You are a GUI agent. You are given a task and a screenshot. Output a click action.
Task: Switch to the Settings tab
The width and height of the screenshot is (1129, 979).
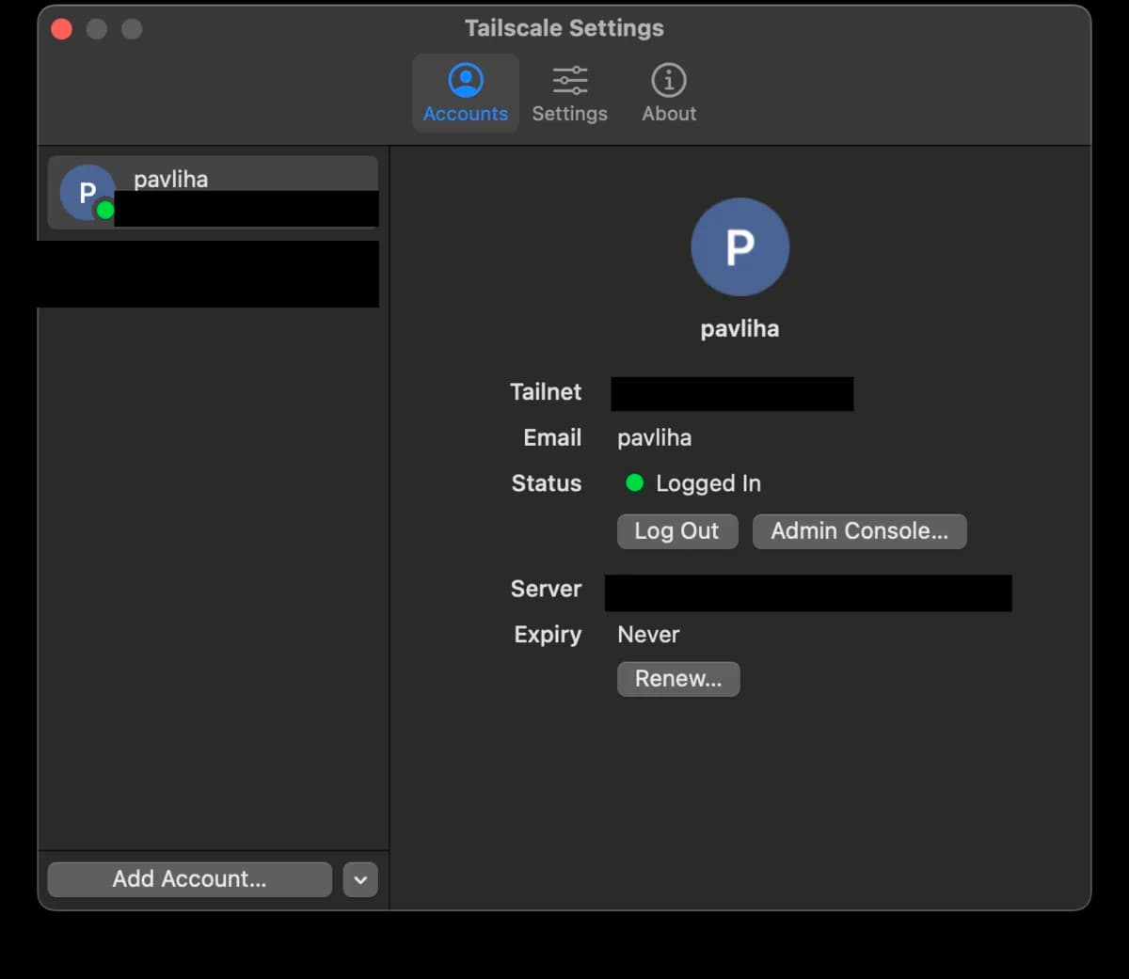569,93
